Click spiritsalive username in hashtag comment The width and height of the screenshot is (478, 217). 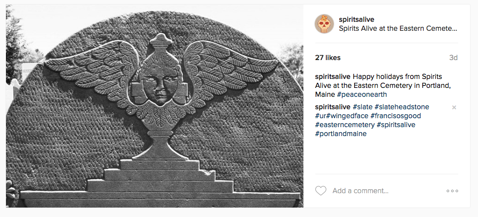(x=333, y=107)
